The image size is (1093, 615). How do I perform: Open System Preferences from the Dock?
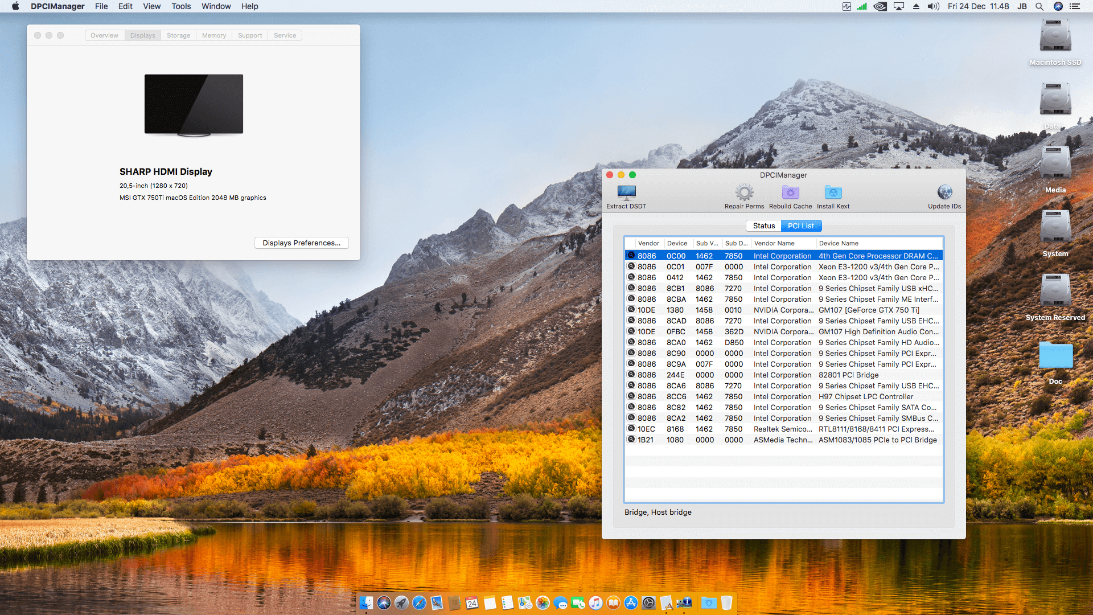tap(647, 602)
